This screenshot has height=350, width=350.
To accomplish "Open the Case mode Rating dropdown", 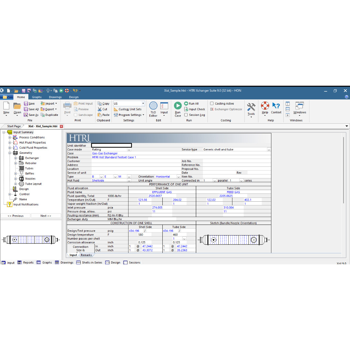I will [129, 150].
